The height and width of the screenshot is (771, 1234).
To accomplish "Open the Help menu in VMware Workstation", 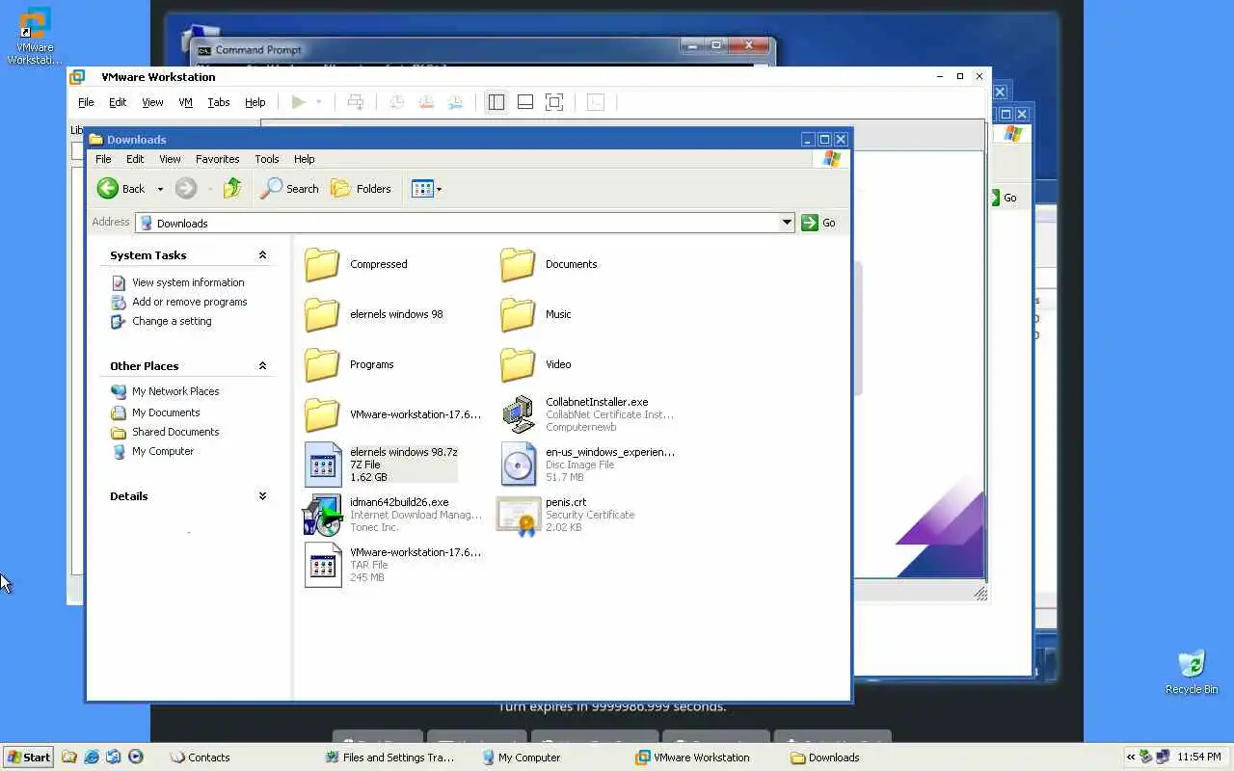I will (255, 102).
